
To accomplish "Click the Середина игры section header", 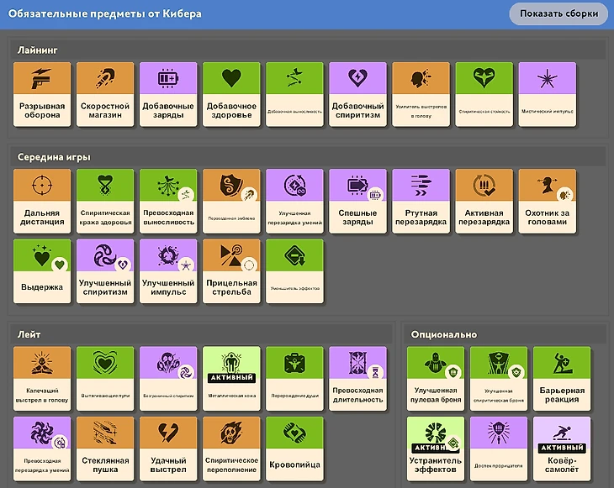I will [x=54, y=157].
